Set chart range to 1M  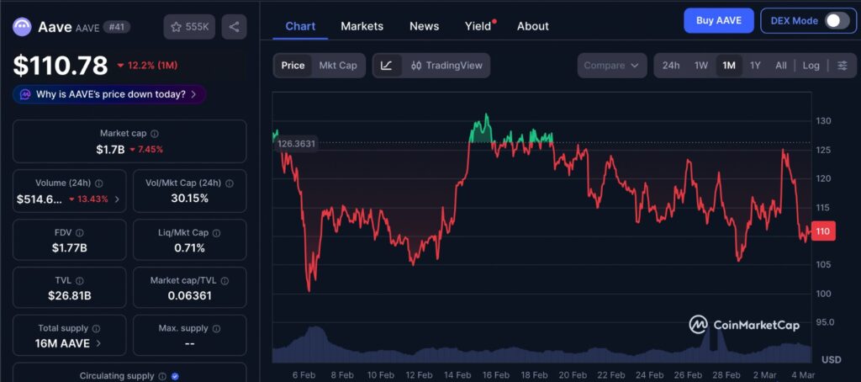(729, 66)
